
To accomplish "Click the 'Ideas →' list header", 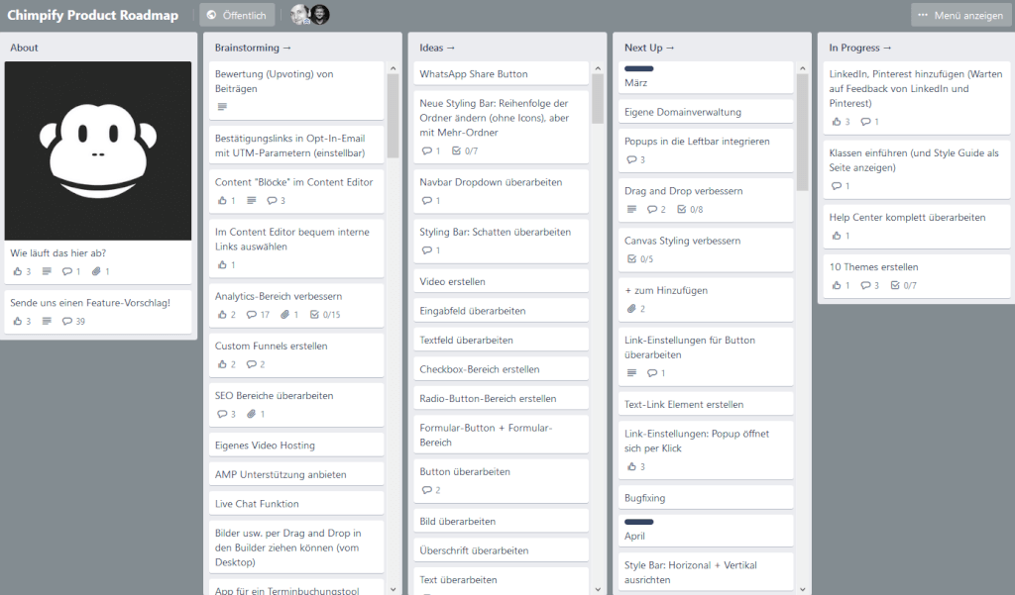I will [437, 48].
